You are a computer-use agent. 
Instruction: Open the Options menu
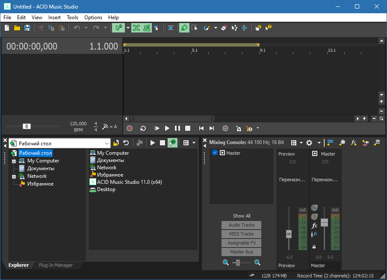[93, 18]
